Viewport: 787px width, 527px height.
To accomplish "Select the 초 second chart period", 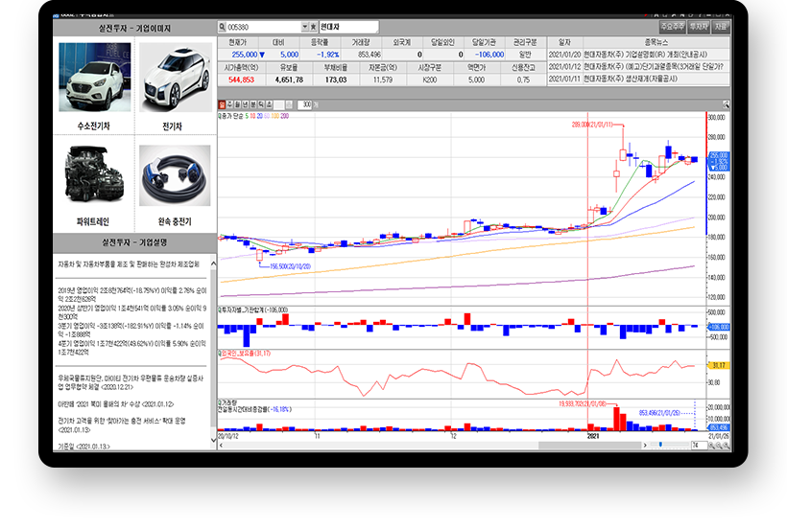I will pos(269,104).
